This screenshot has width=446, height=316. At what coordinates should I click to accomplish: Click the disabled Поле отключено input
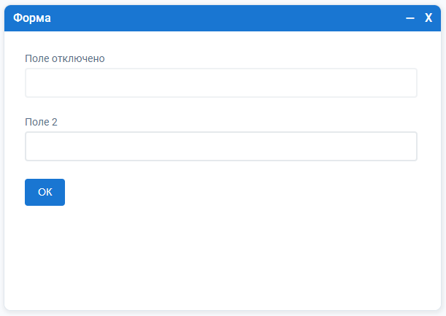tap(220, 82)
